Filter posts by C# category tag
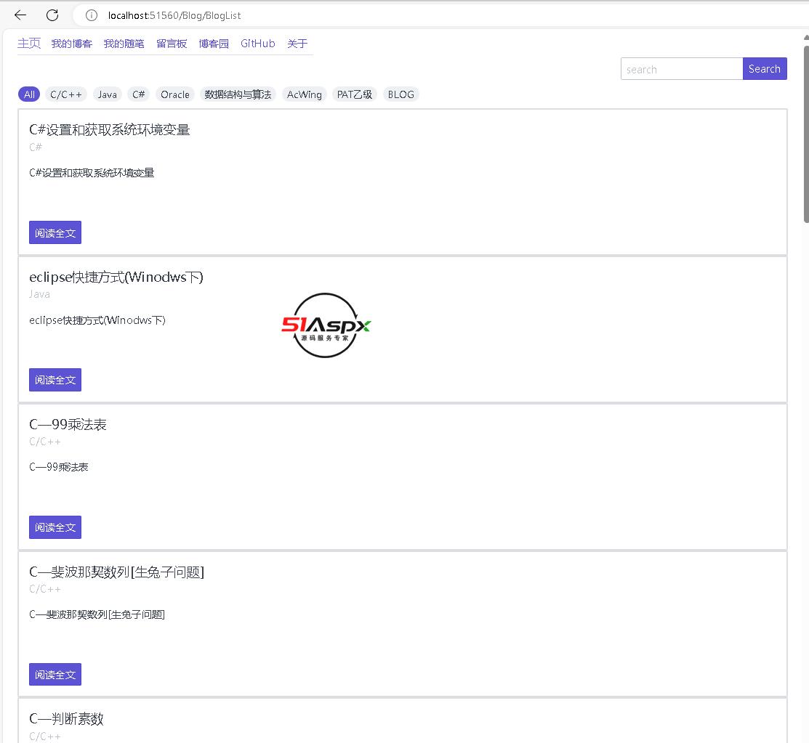The image size is (809, 743). tap(138, 94)
